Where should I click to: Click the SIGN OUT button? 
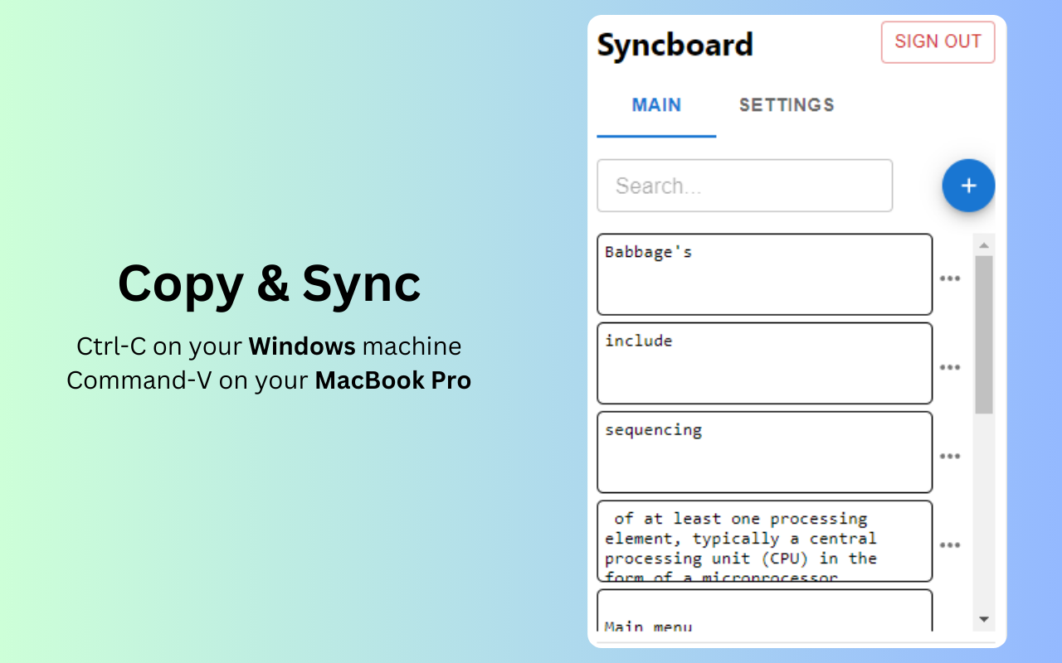[938, 41]
